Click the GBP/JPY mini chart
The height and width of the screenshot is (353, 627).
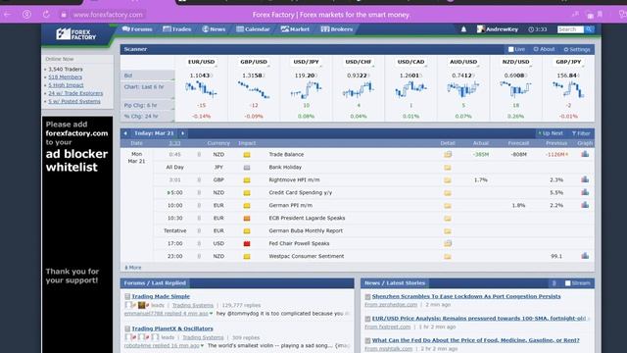pyautogui.click(x=568, y=89)
